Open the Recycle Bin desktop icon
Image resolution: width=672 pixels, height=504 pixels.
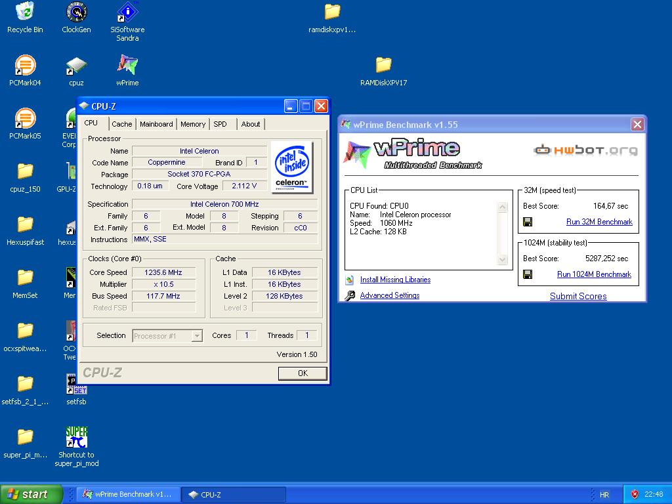coord(25,18)
